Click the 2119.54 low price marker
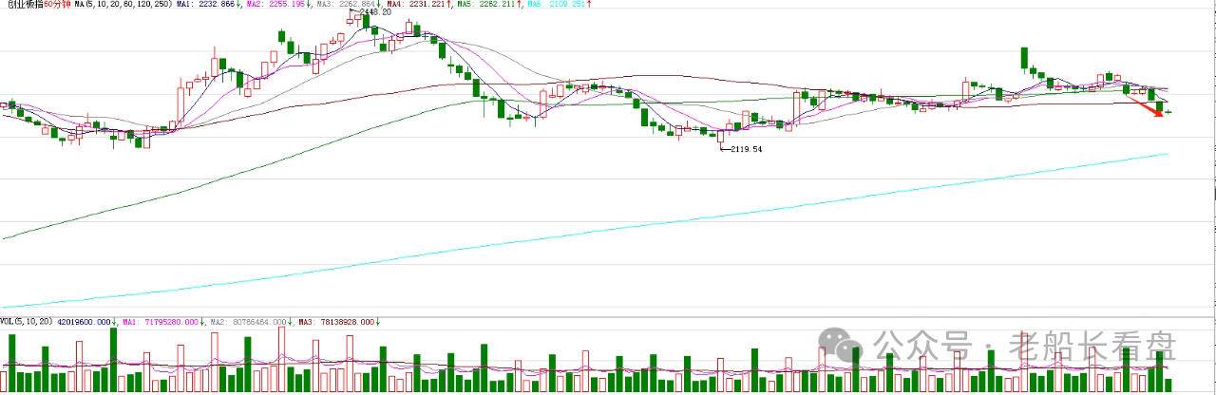The width and height of the screenshot is (1216, 395). (x=746, y=149)
